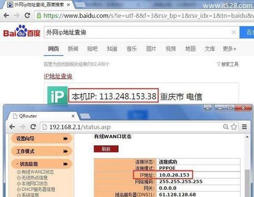Expand the 设置向导 menu section
Image resolution: width=254 pixels, height=197 pixels.
42,139
